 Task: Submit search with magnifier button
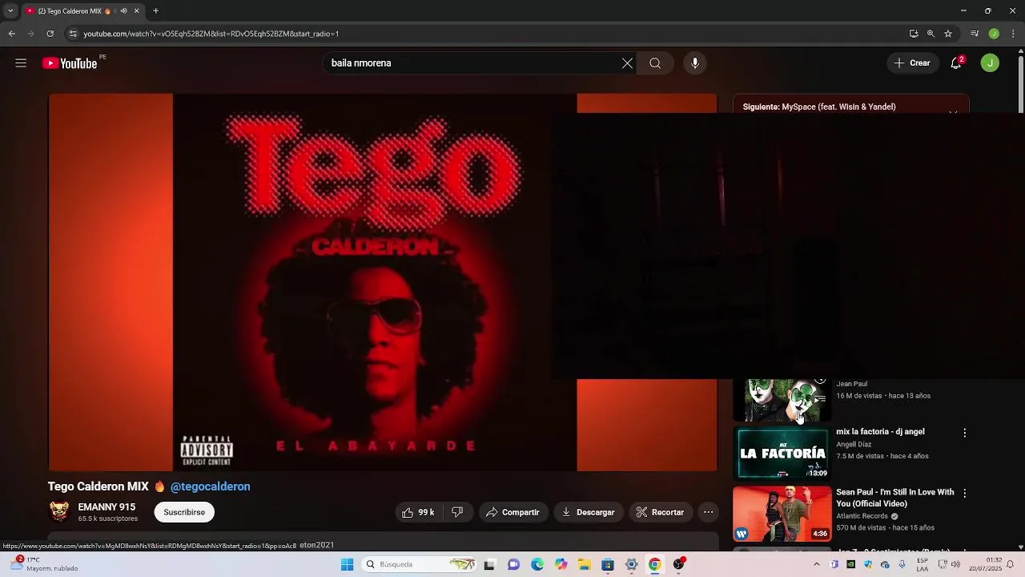click(x=655, y=63)
